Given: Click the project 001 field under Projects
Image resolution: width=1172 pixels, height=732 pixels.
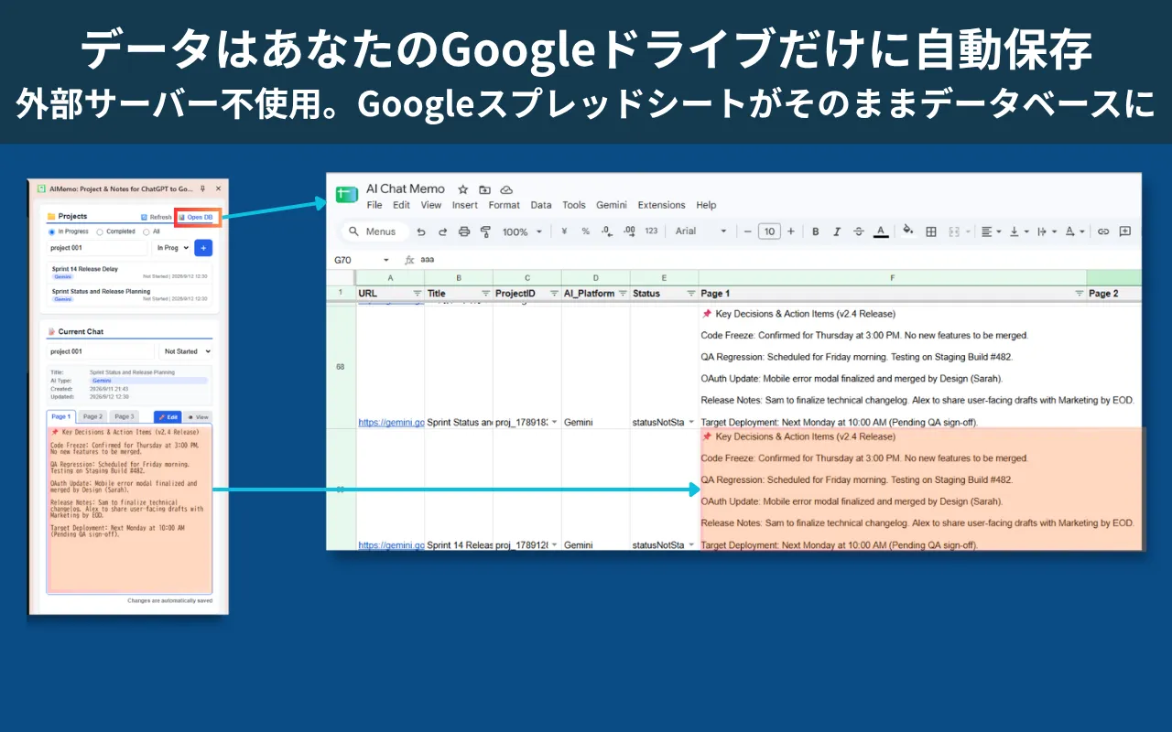Looking at the screenshot, I should [x=98, y=248].
